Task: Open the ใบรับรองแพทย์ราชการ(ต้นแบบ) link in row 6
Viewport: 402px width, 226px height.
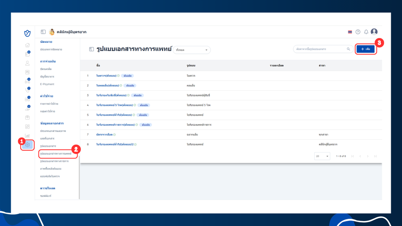Action: (x=115, y=125)
